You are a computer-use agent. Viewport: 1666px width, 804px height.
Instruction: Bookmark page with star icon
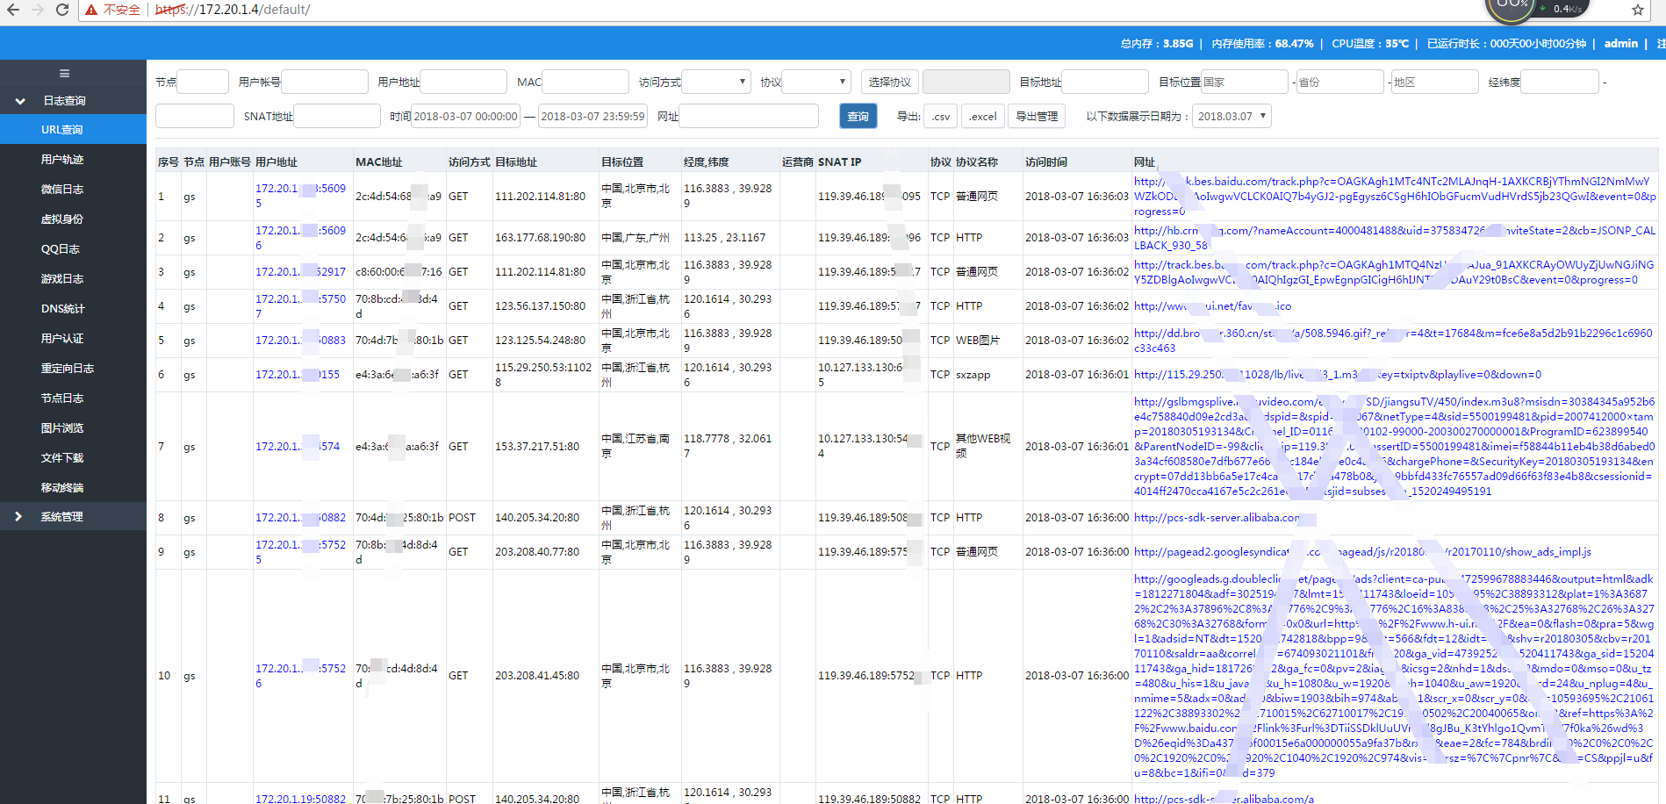(1638, 10)
